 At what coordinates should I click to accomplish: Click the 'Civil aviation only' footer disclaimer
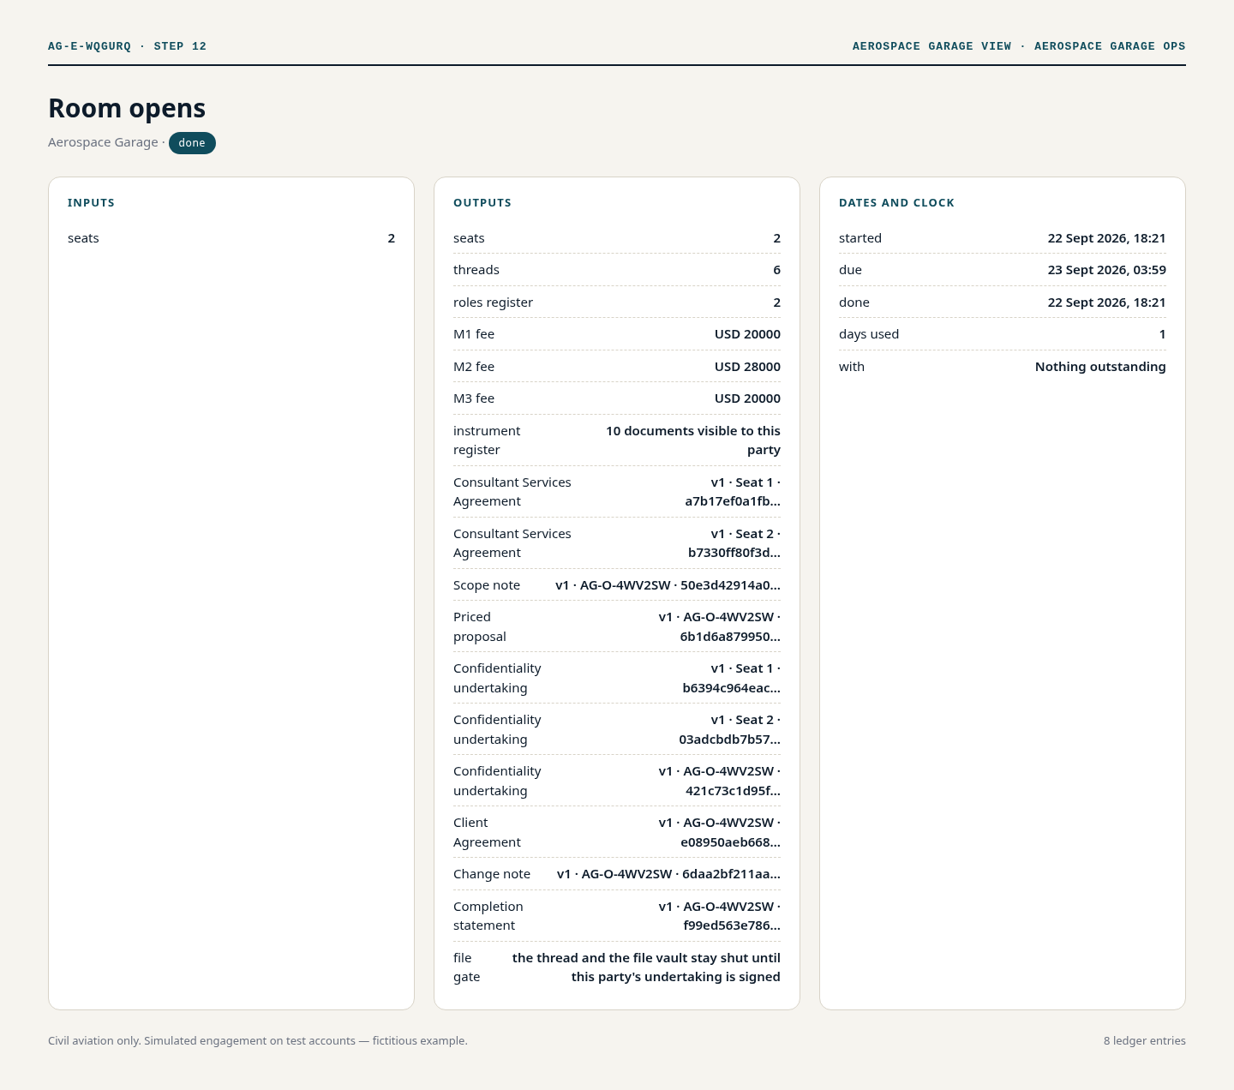tap(258, 1041)
